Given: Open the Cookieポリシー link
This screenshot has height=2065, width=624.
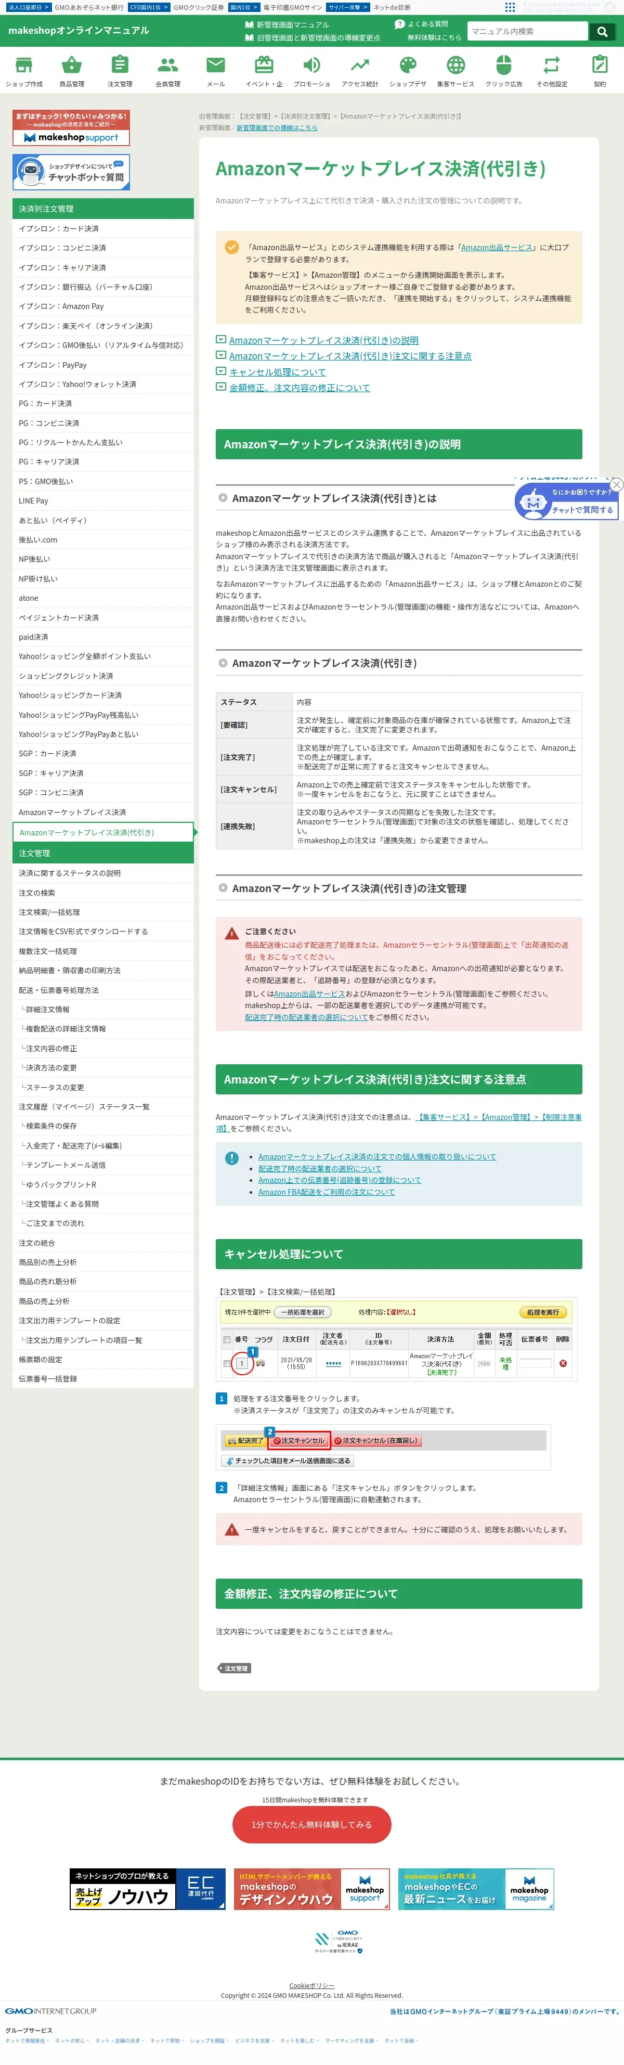Looking at the screenshot, I should 311,1985.
